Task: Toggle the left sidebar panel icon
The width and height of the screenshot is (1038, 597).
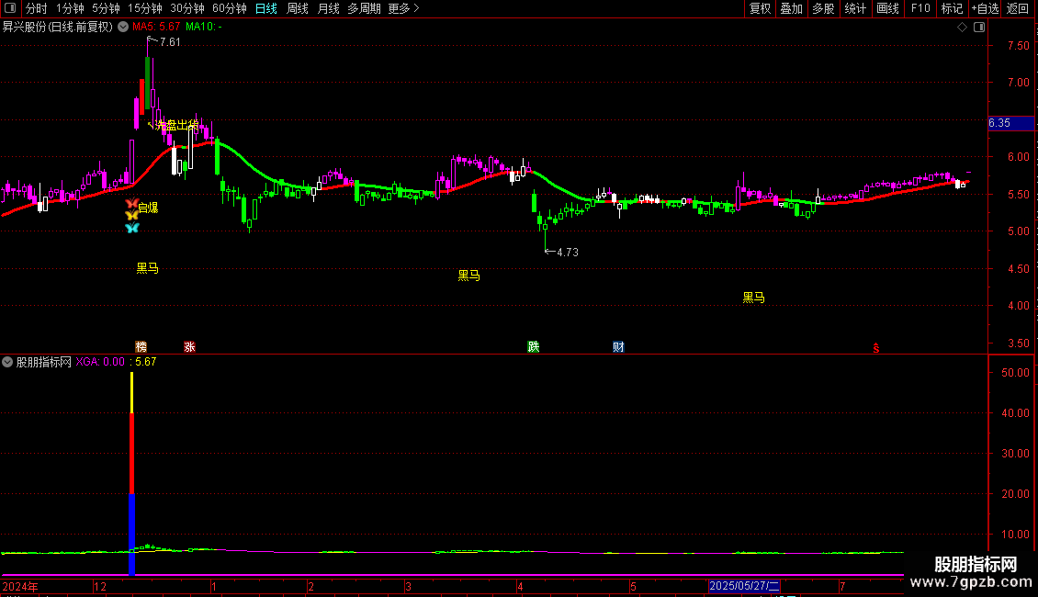Action: coord(10,8)
